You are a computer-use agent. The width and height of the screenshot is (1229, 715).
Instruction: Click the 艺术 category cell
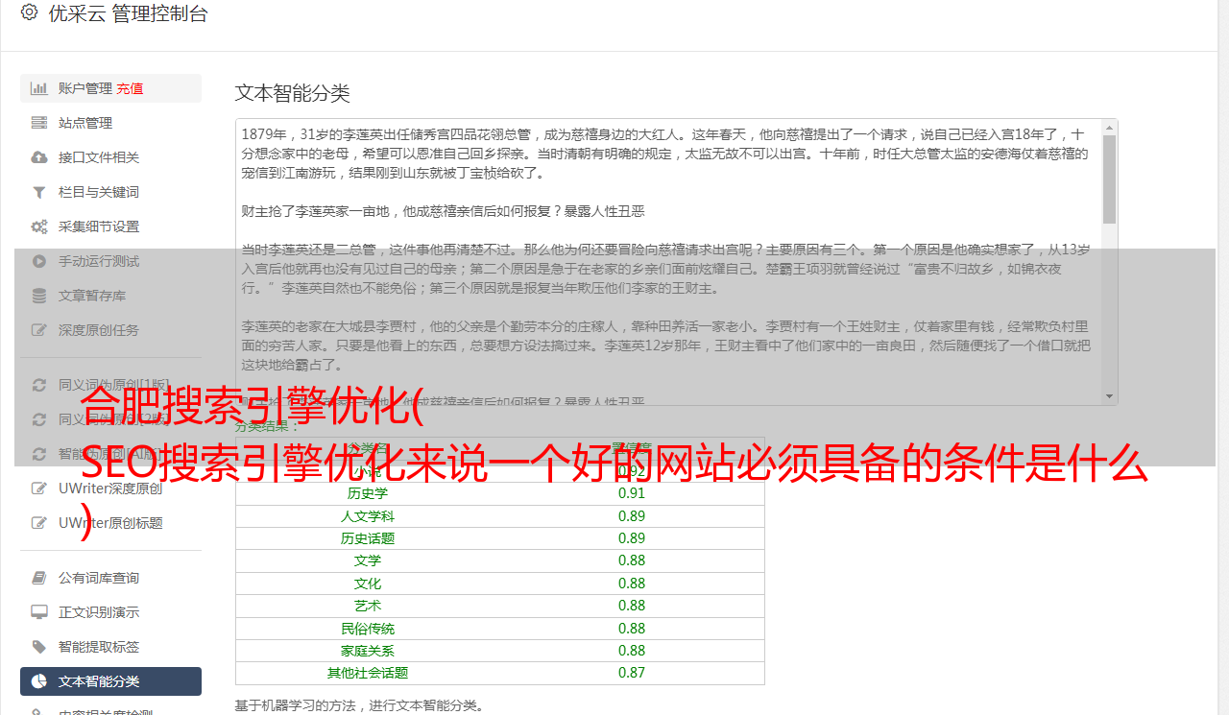tap(368, 606)
